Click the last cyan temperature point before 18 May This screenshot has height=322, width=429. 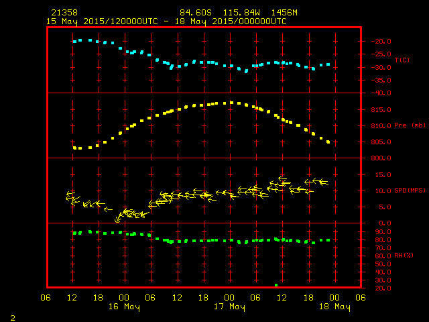(x=328, y=64)
